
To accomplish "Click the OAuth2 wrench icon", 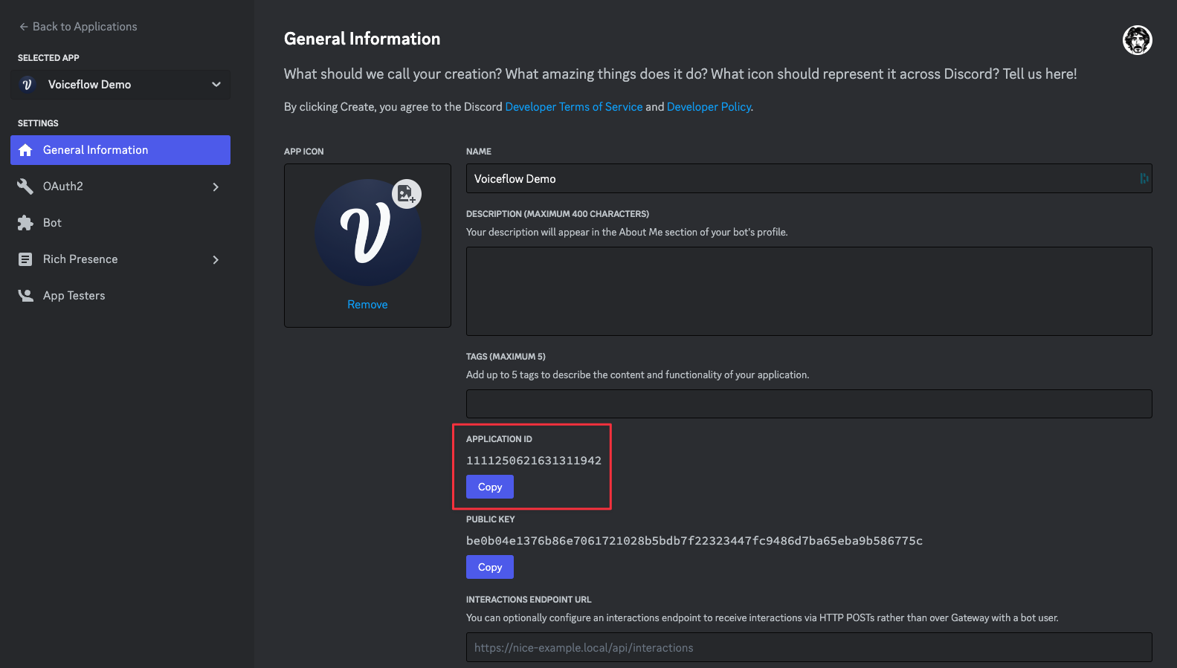I will [x=25, y=187].
